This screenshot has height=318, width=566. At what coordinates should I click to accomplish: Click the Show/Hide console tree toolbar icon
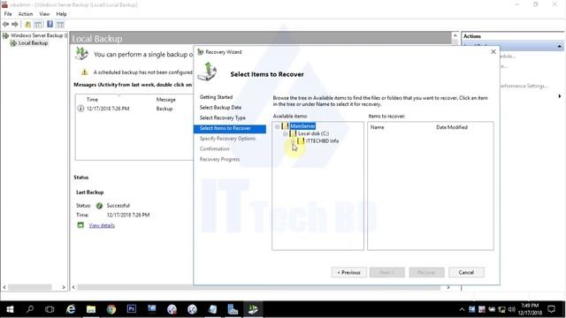(38, 24)
